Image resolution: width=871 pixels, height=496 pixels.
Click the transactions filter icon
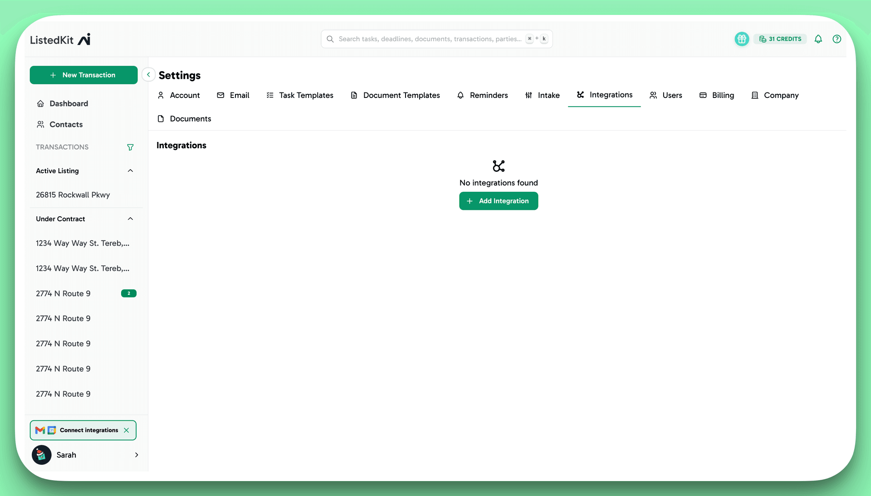(x=130, y=147)
